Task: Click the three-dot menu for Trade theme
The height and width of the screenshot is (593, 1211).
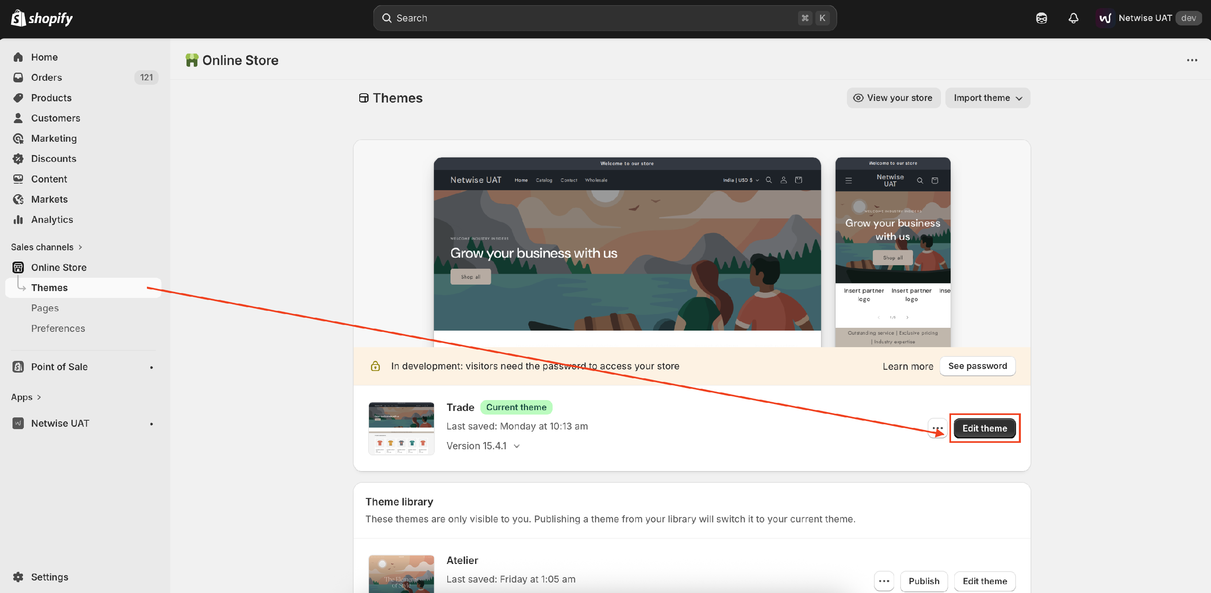Action: point(937,428)
